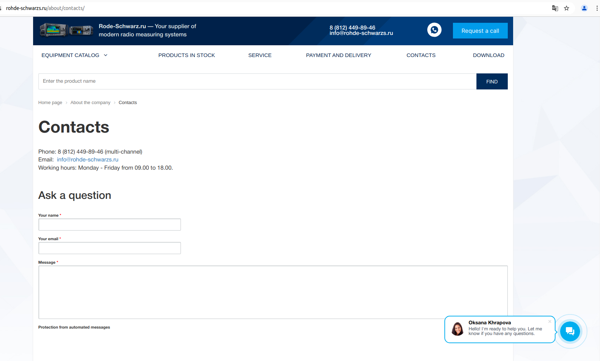The height and width of the screenshot is (361, 600).
Task: Expand the Equipment Catalog dropdown arrow
Action: pos(105,55)
